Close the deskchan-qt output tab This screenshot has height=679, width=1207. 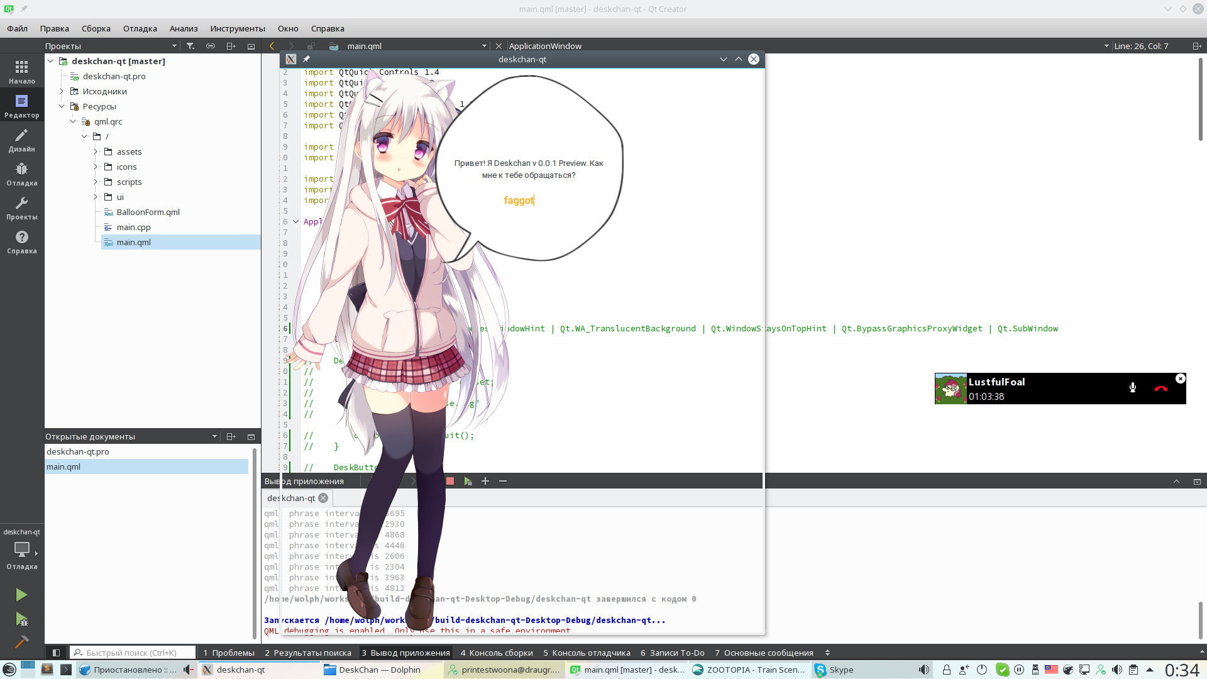click(x=323, y=498)
